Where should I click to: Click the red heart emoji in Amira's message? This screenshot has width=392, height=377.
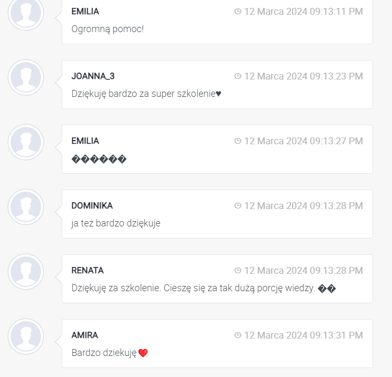point(143,353)
